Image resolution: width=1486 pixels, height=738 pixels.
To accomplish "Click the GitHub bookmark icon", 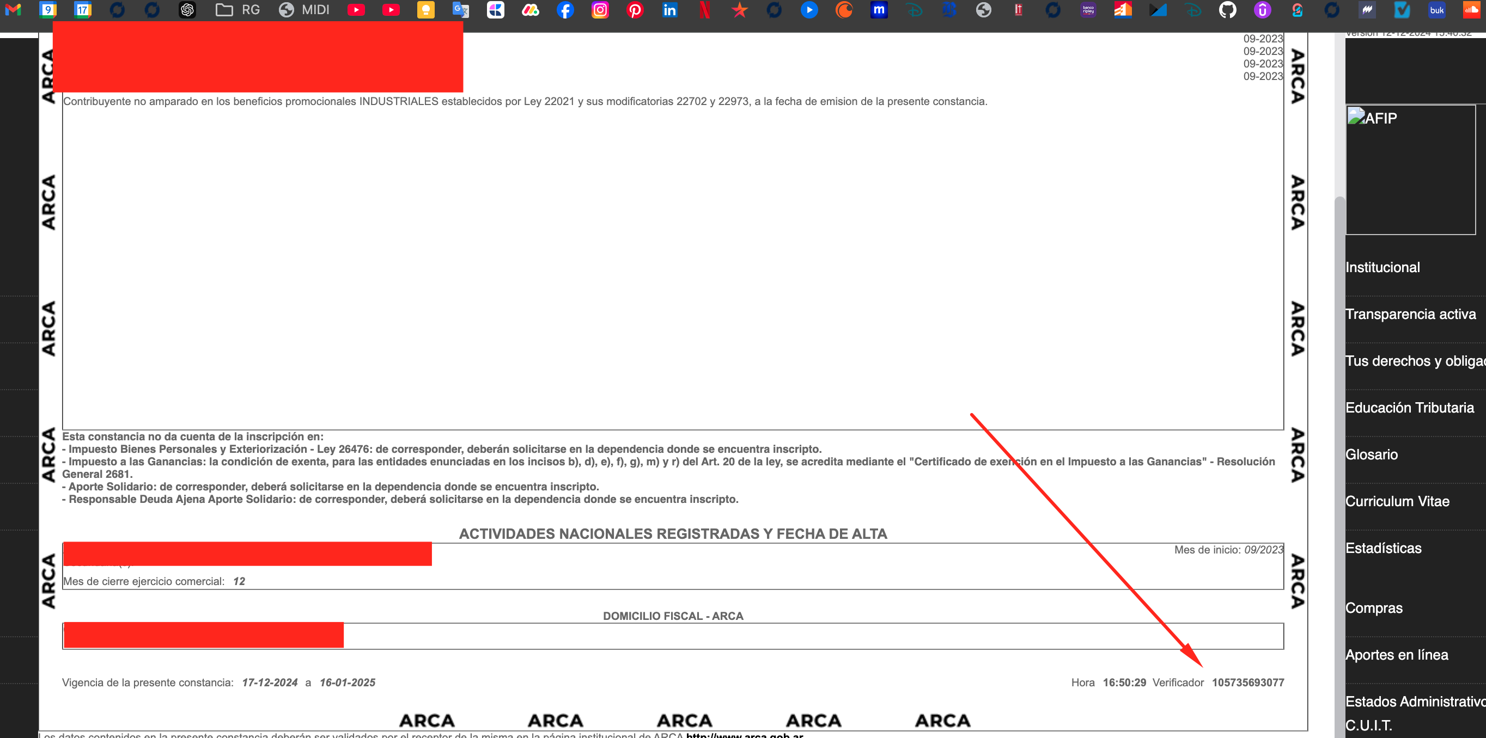I will 1227,10.
